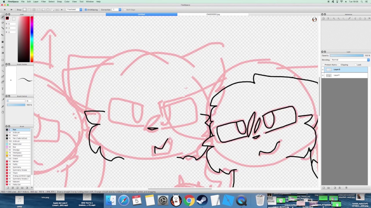371x208 pixels.
Task: Click the trash icon in Reference panel
Action: [328, 18]
